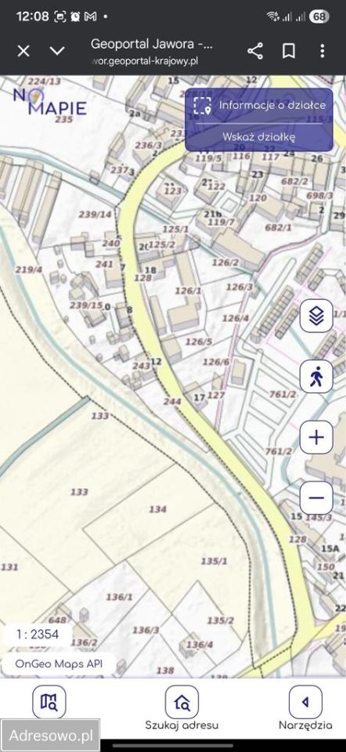
Task: Select parcel 134 on the map
Action: 157,509
